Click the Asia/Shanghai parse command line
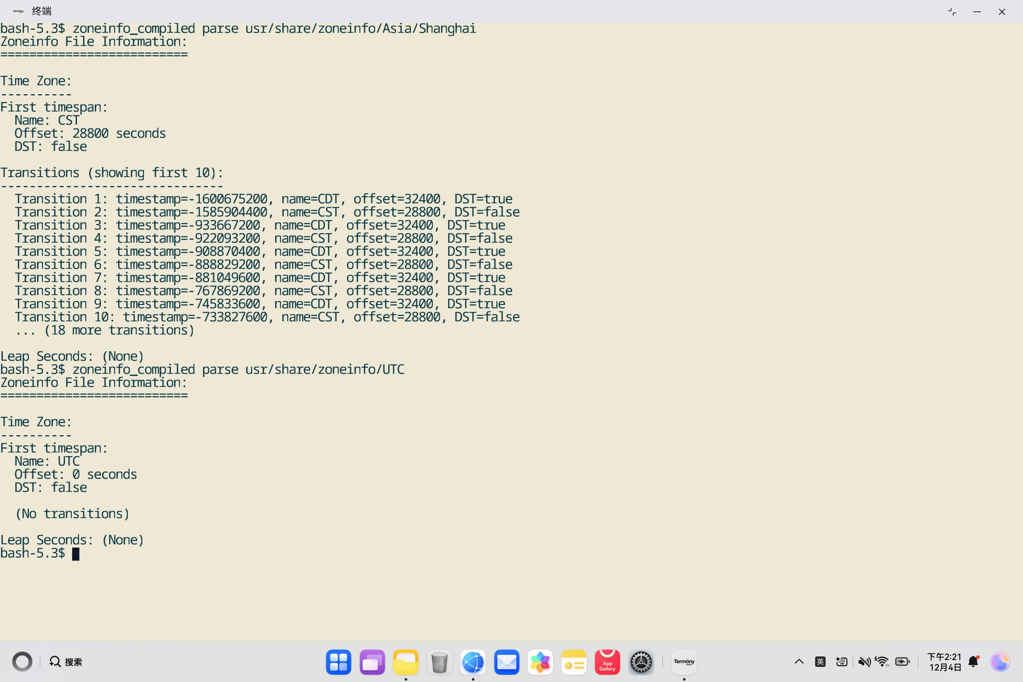Screen dimensions: 1023x682 [238, 29]
